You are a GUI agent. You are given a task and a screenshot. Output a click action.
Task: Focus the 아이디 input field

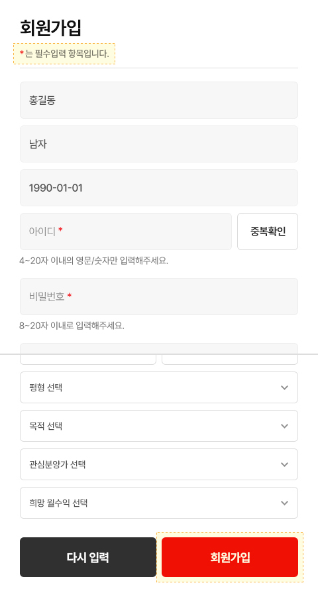125,232
